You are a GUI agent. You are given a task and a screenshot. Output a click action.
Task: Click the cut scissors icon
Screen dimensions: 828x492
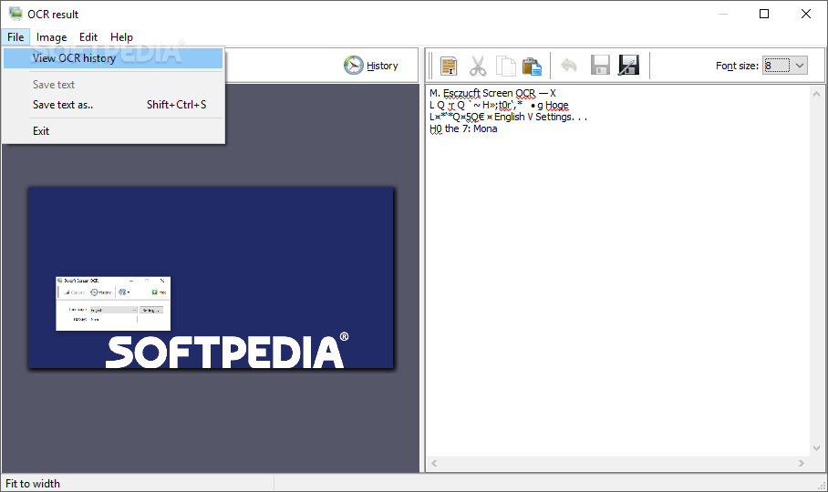477,66
